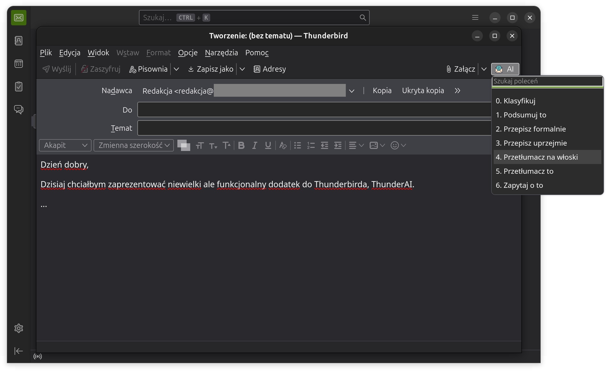Open the Akapit paragraph style dropdown

pyautogui.click(x=65, y=146)
